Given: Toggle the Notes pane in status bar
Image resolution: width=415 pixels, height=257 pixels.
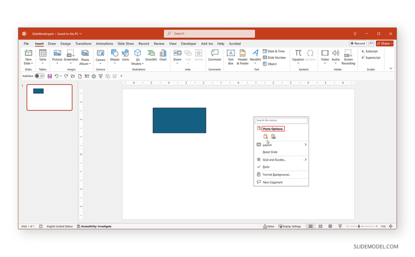Looking at the screenshot, I should click(x=269, y=226).
